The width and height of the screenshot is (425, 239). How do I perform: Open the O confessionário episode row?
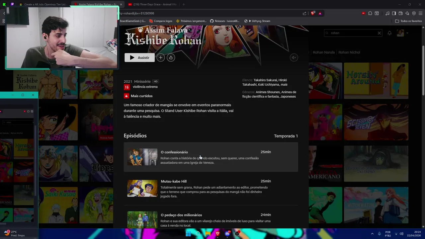211,157
